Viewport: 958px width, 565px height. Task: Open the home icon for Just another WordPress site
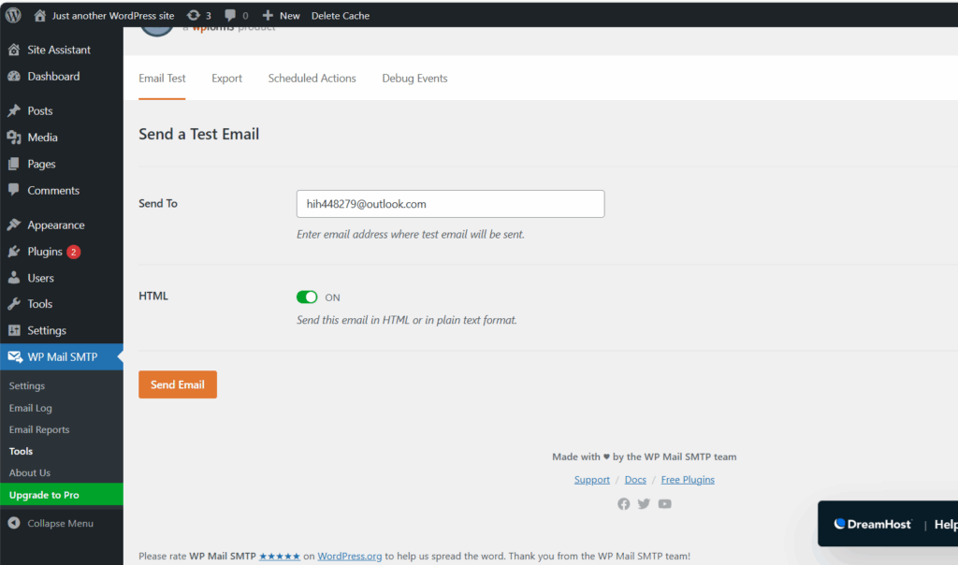[x=39, y=15]
